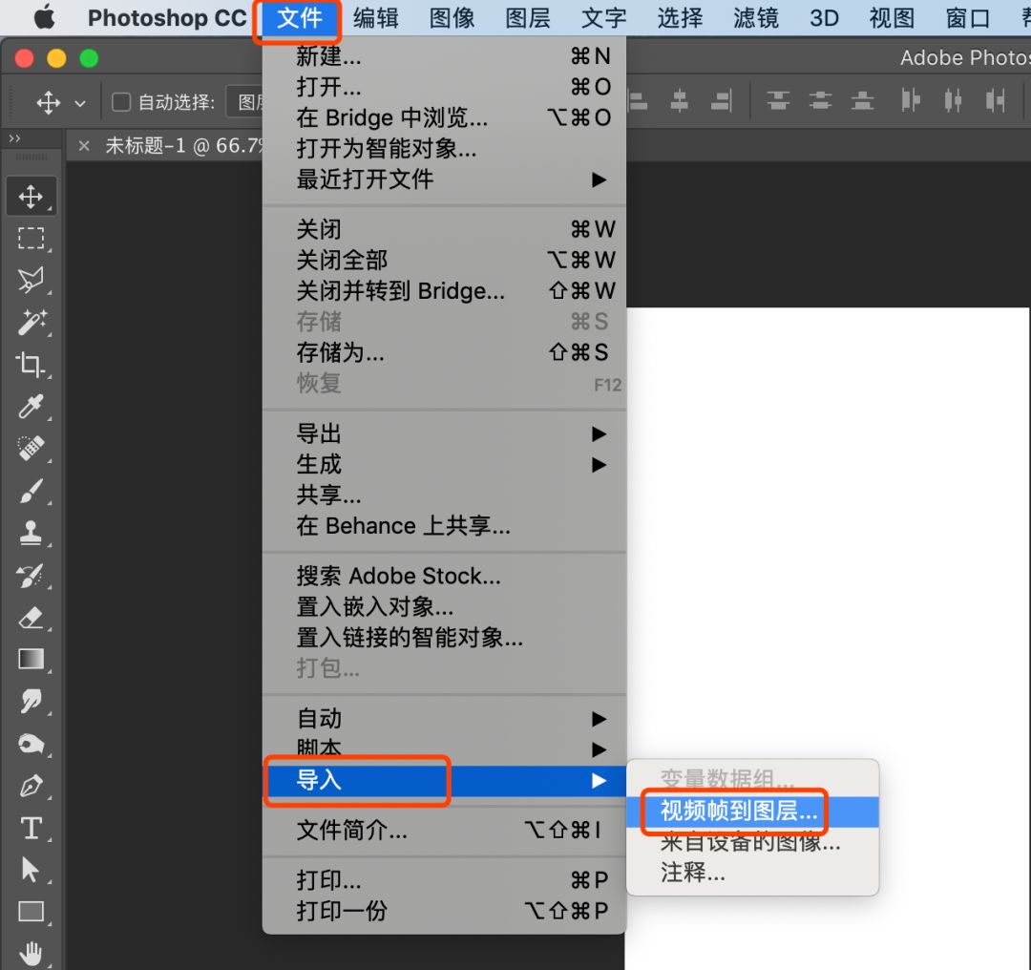Select the Rectangular Marquee tool

[32, 238]
